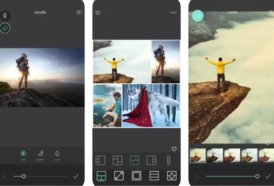The height and width of the screenshot is (186, 274).
Task: Select the pen brush tool on doodle screen
Action: [5, 15]
